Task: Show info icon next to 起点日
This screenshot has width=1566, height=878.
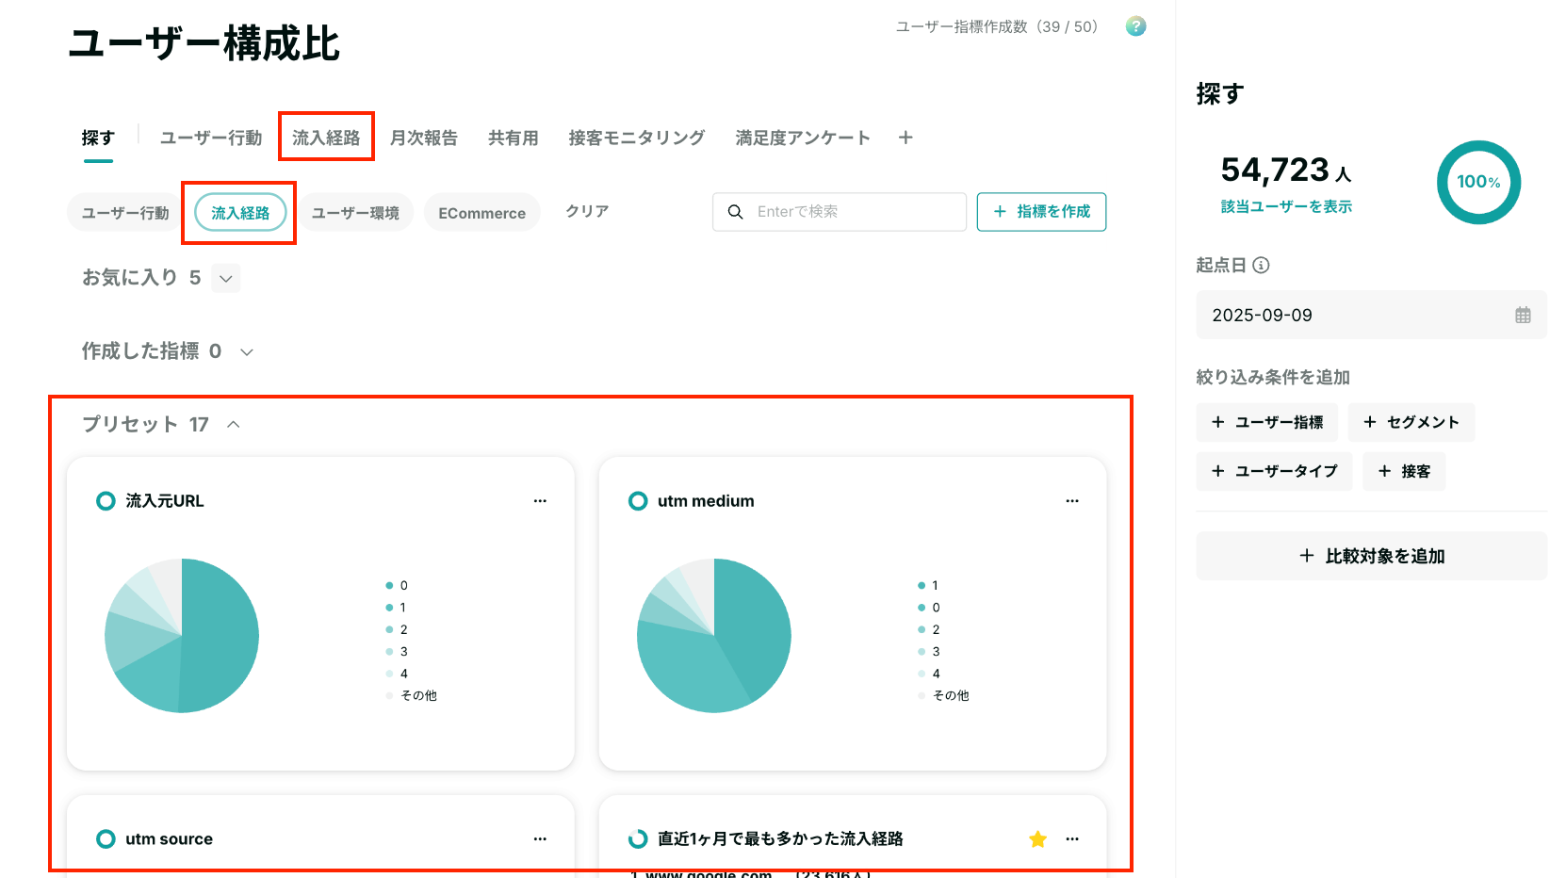Action: pyautogui.click(x=1261, y=265)
